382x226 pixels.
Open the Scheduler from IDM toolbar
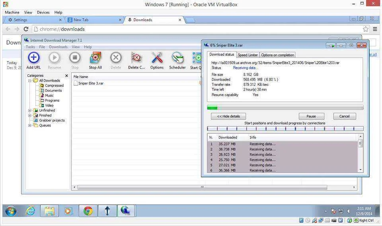(x=177, y=60)
